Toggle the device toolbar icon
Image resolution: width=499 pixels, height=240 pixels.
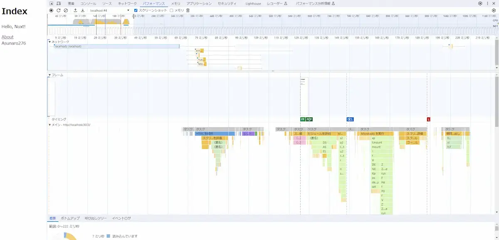point(59,3)
